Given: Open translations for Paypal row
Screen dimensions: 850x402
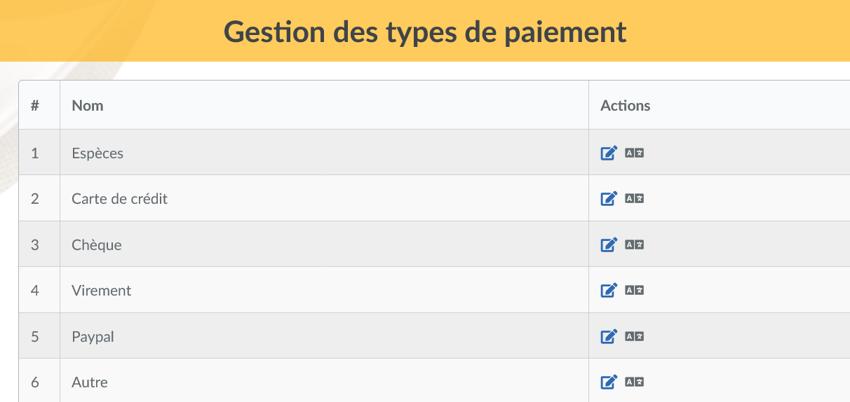Looking at the screenshot, I should [634, 336].
